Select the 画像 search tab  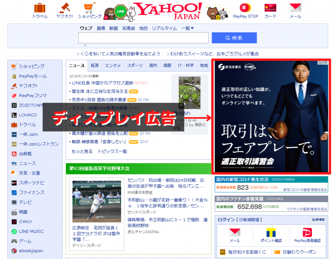(x=101, y=28)
